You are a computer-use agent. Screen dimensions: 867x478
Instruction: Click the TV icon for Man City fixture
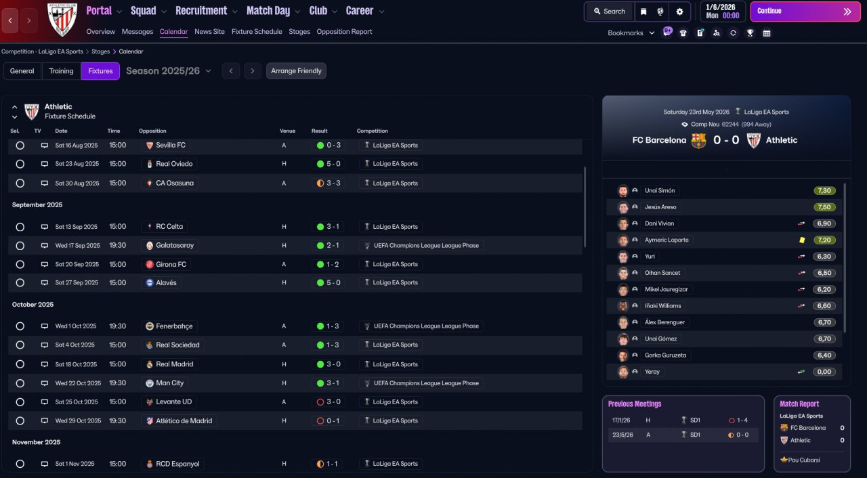pyautogui.click(x=45, y=383)
